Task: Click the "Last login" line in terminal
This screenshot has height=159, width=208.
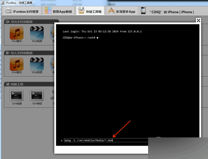Action: (x=102, y=32)
